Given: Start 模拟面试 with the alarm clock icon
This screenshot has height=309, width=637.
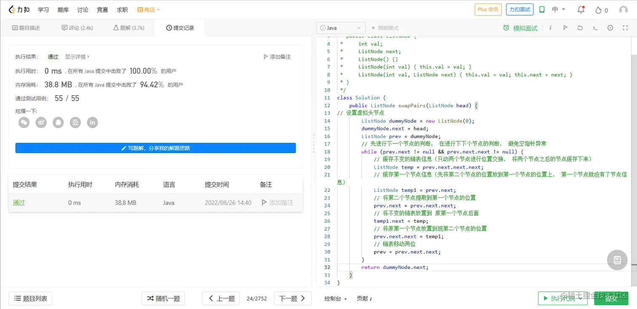Looking at the screenshot, I should [x=520, y=28].
